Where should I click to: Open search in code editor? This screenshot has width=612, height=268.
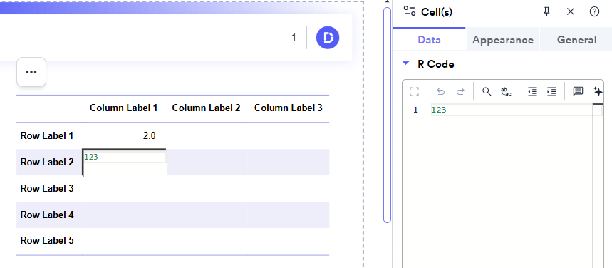487,91
